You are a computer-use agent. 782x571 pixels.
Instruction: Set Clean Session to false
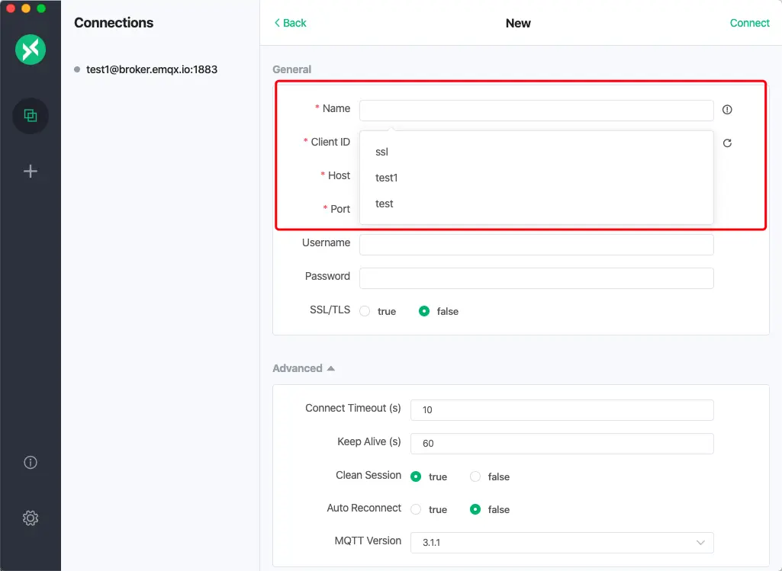(x=475, y=476)
